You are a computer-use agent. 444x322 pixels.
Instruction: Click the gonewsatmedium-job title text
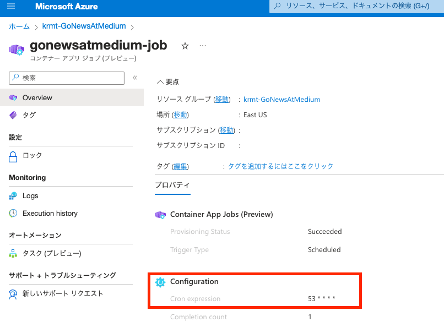pos(99,45)
